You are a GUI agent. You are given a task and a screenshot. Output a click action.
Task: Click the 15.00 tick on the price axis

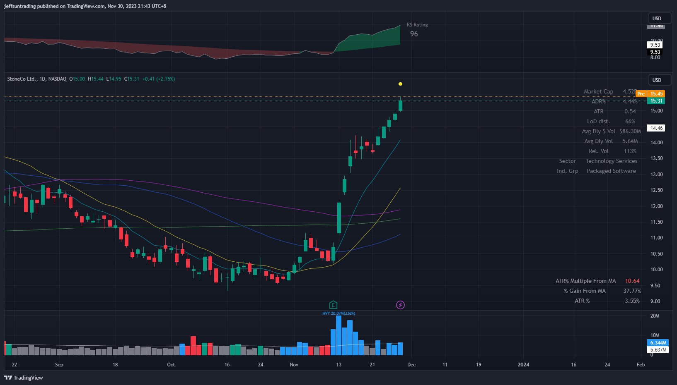click(x=657, y=111)
